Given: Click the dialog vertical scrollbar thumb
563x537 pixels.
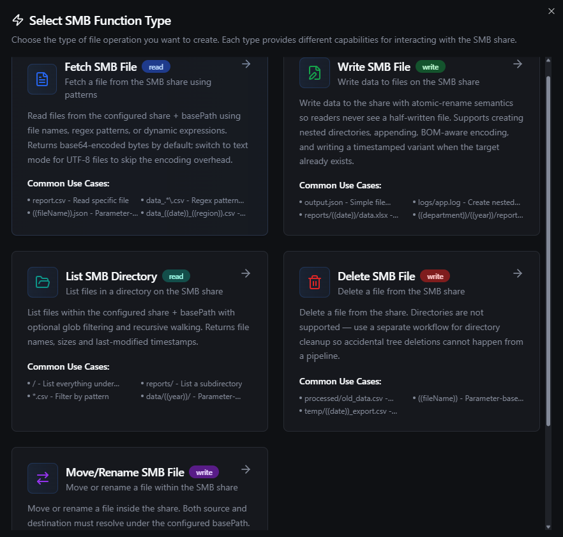Looking at the screenshot, I should coord(548,251).
